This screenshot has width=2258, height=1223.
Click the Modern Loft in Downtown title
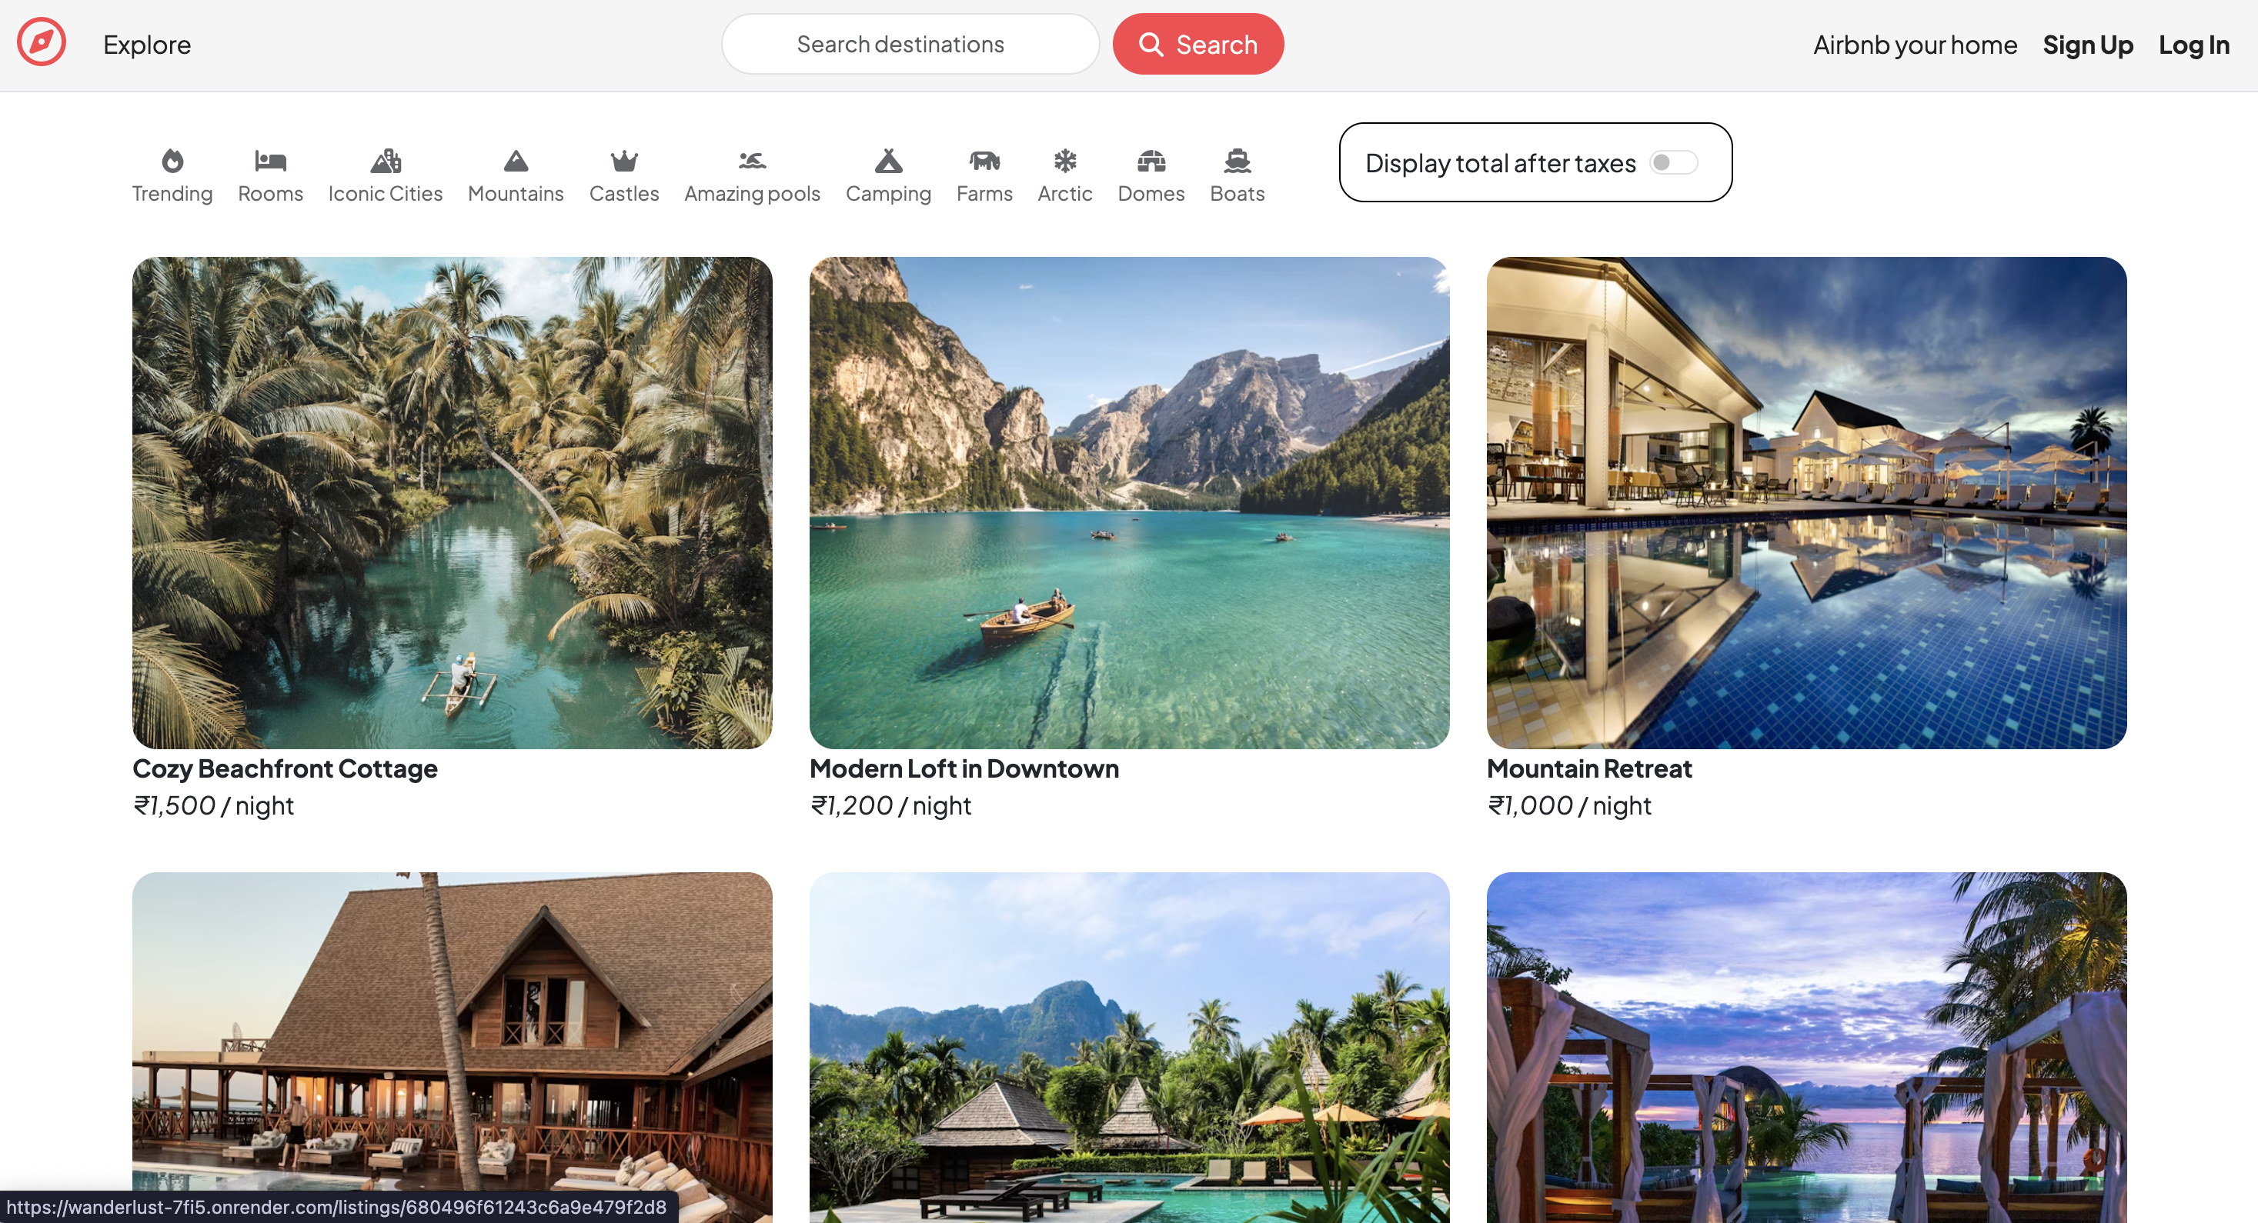(964, 768)
